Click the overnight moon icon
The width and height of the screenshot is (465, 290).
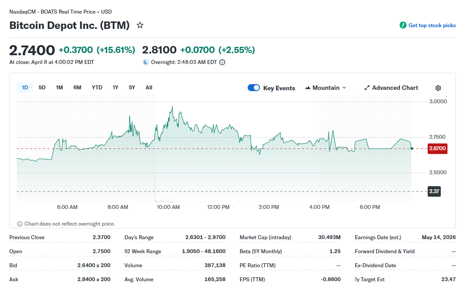click(146, 62)
